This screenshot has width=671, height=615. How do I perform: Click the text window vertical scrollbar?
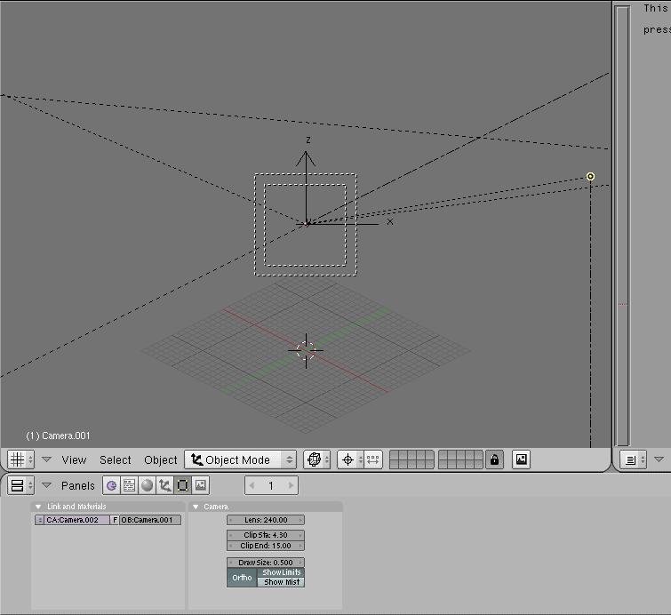coord(622,226)
